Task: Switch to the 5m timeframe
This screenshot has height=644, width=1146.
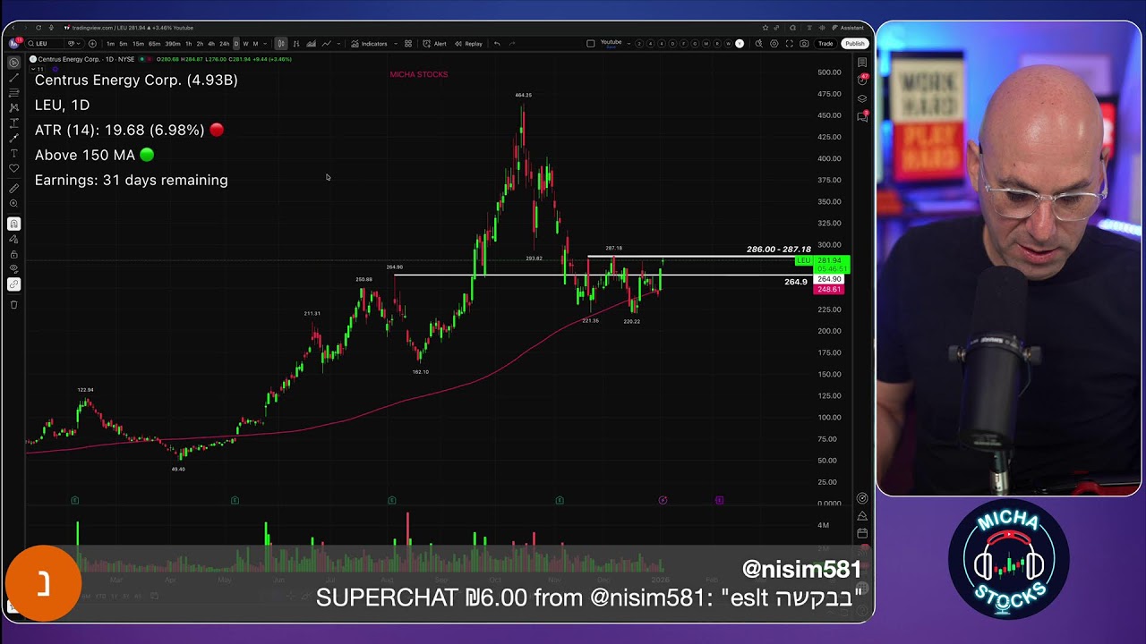Action: (x=124, y=43)
